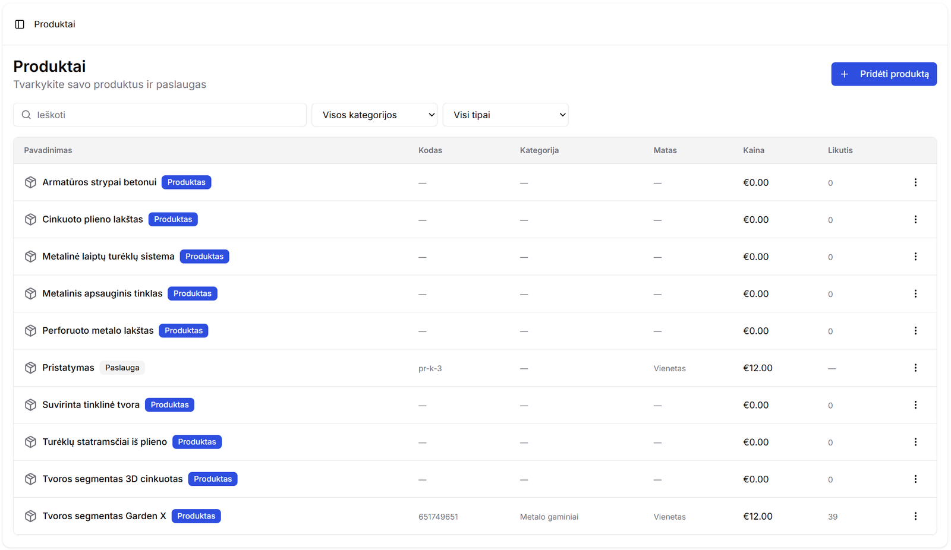The height and width of the screenshot is (550, 951).
Task: Click the Kaina column header
Action: (753, 150)
